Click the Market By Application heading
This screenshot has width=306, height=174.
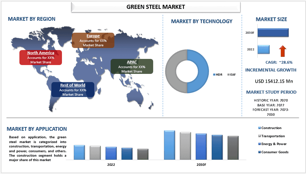coord(37,129)
